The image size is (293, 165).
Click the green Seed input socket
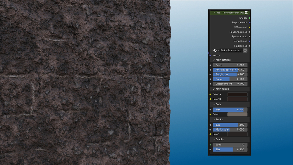click(210, 145)
